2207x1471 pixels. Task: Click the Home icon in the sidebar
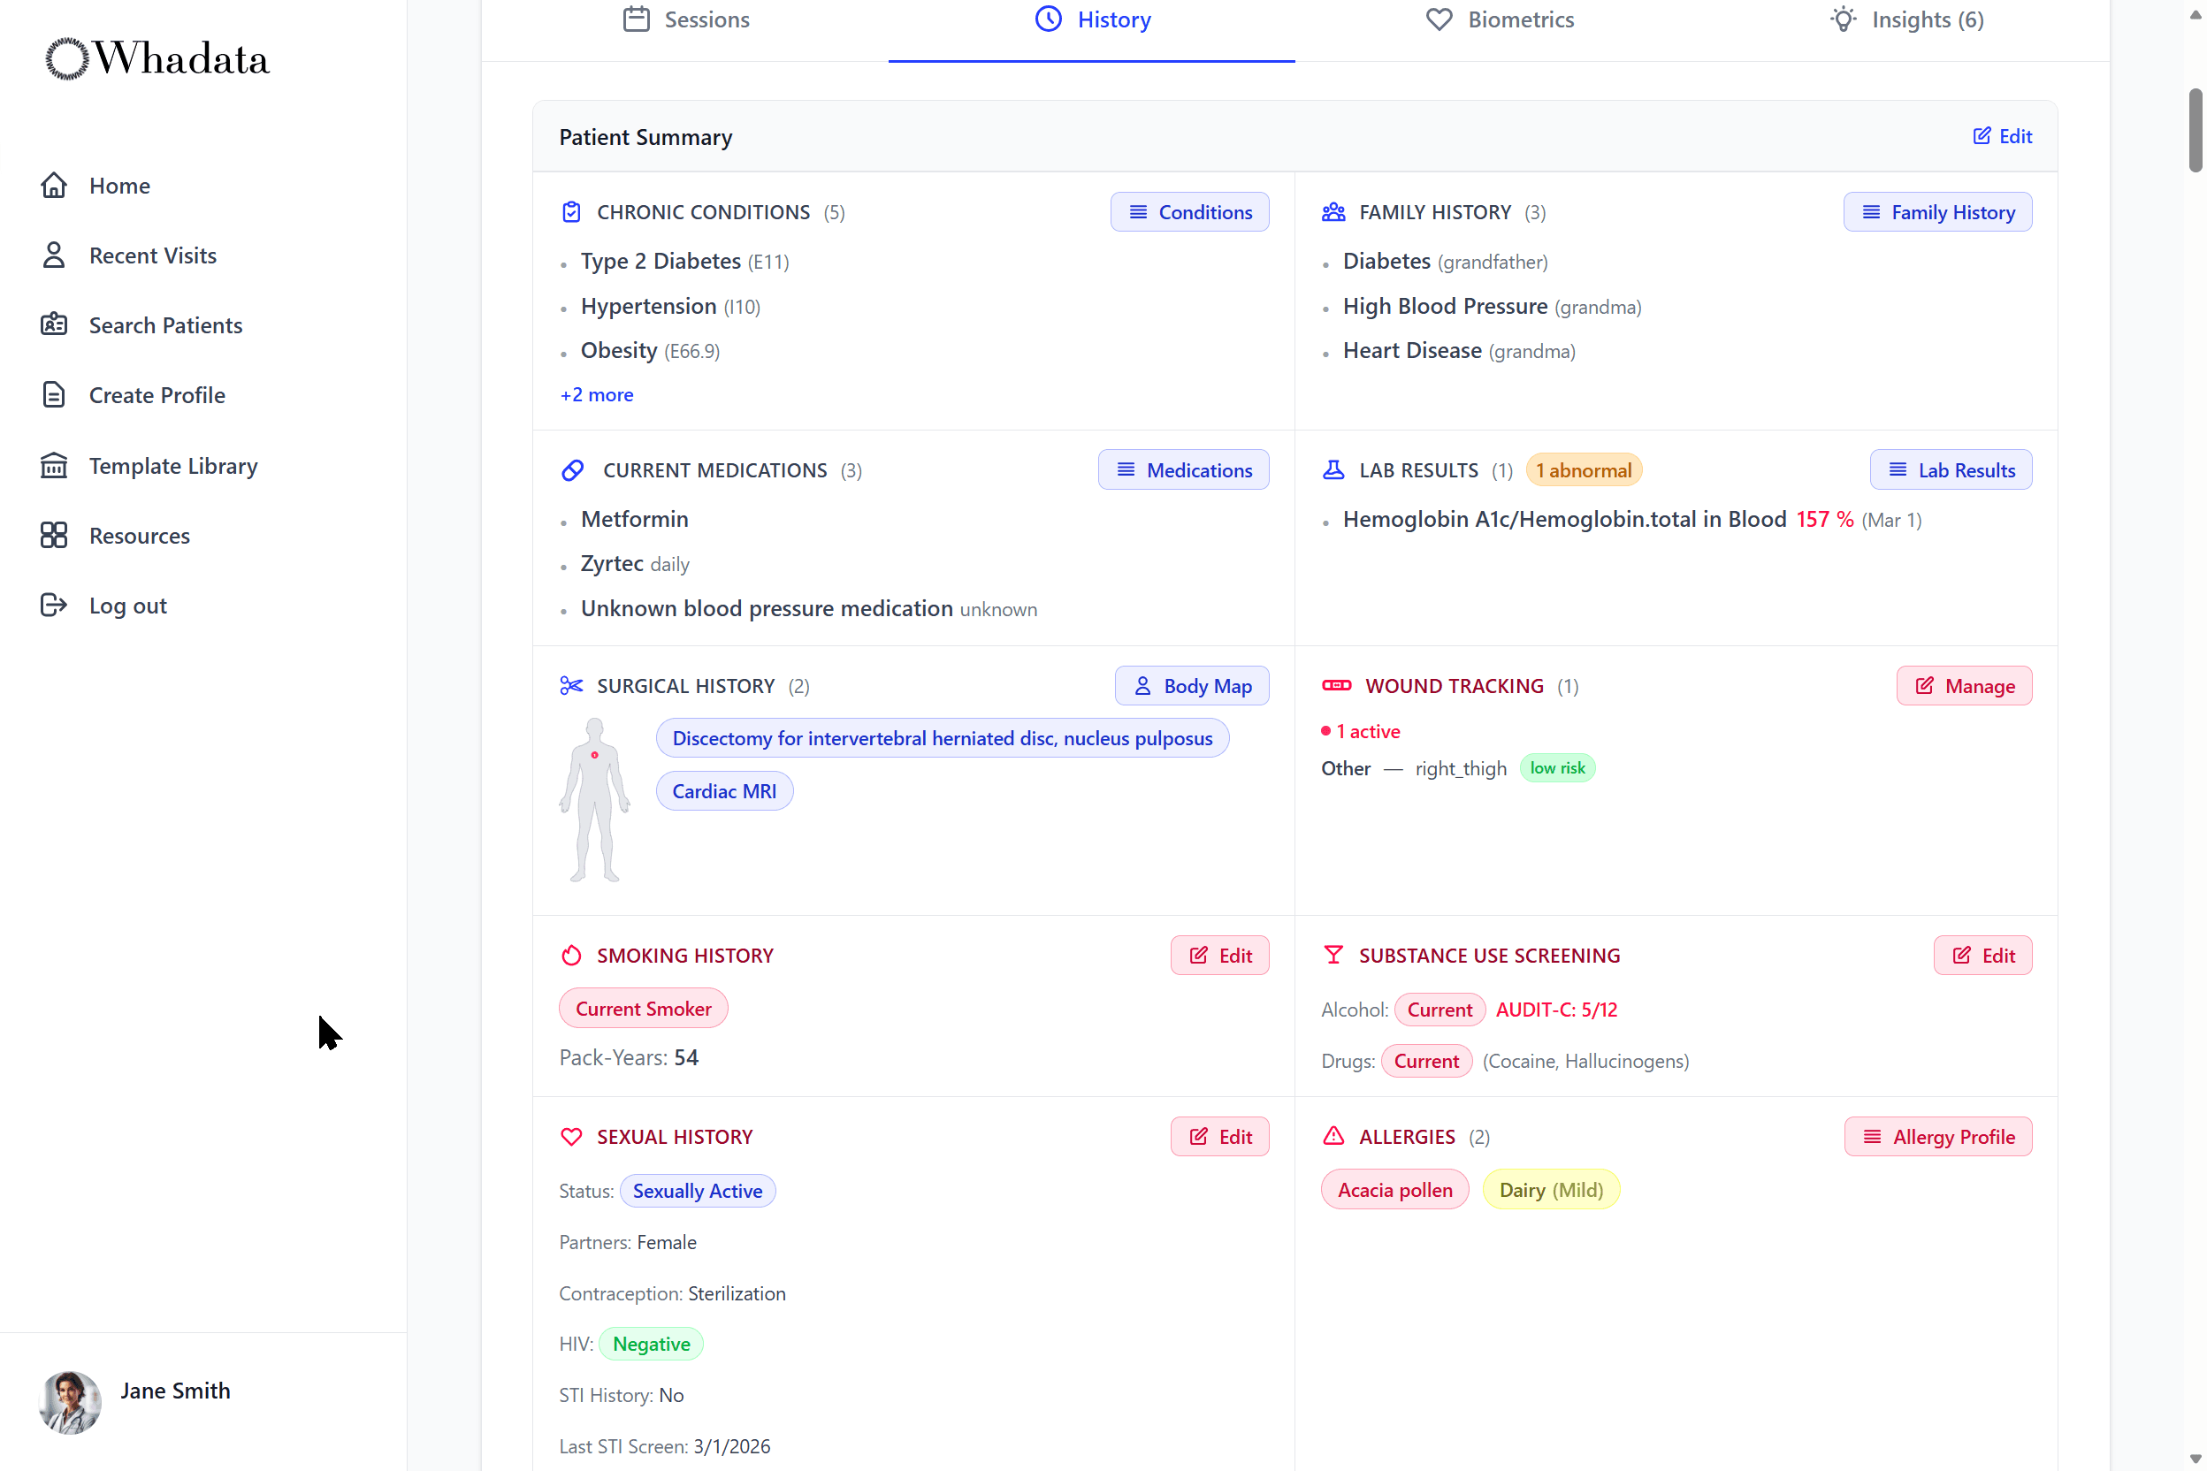pos(53,185)
